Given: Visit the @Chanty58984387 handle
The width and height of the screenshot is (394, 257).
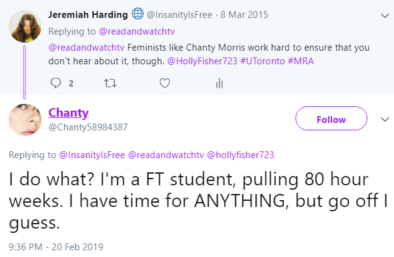Looking at the screenshot, I should 88,127.
